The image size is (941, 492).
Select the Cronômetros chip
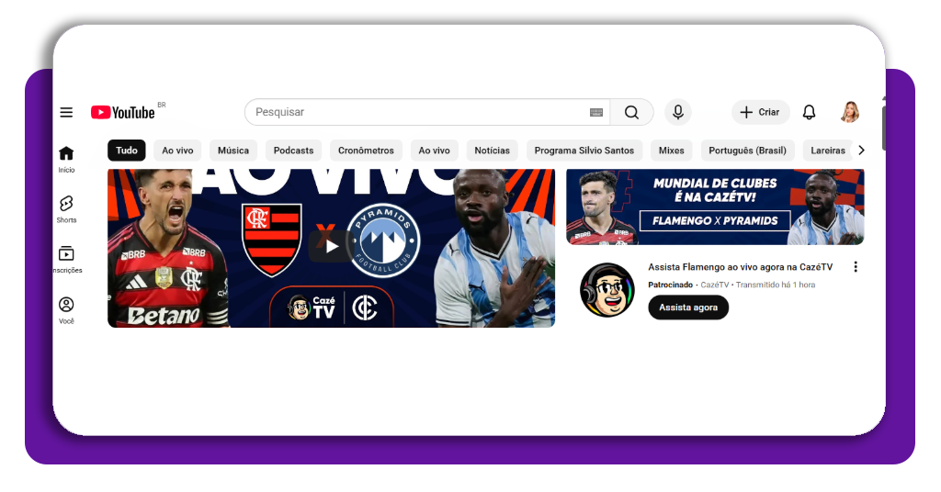point(366,151)
